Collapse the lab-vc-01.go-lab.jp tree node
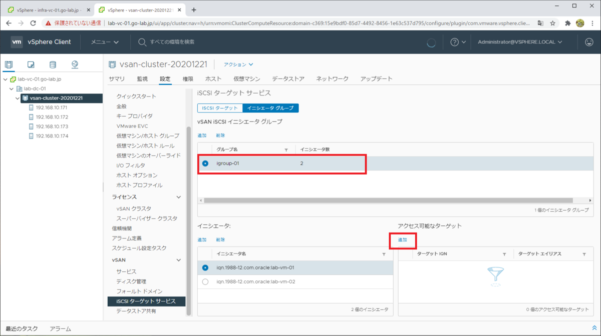Viewport: 601px width, 336px height. tap(5, 79)
